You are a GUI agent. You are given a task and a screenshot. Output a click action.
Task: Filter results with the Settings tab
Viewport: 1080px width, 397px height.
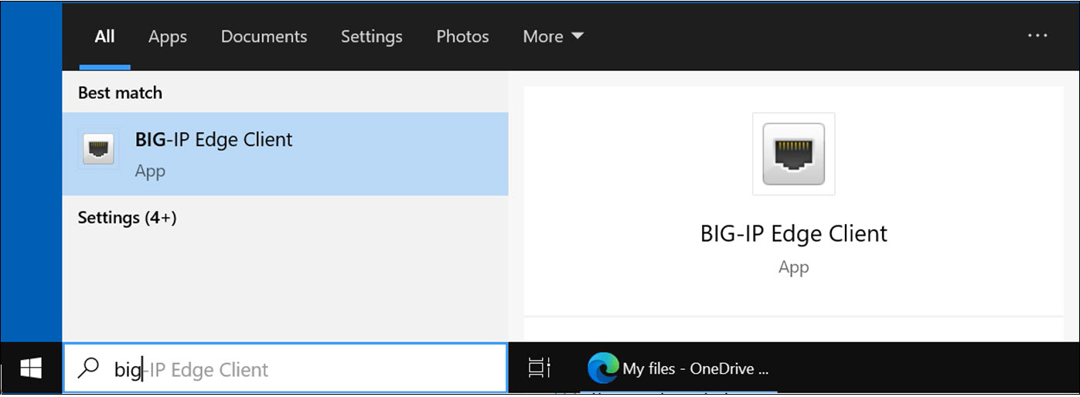[x=371, y=36]
